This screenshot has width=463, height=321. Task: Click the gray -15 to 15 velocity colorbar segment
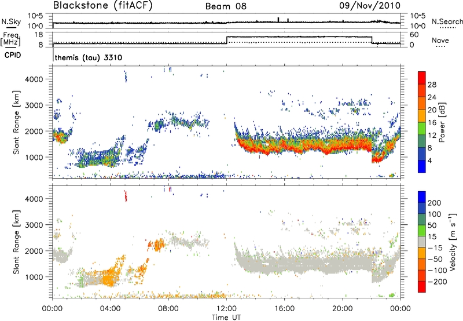point(422,242)
